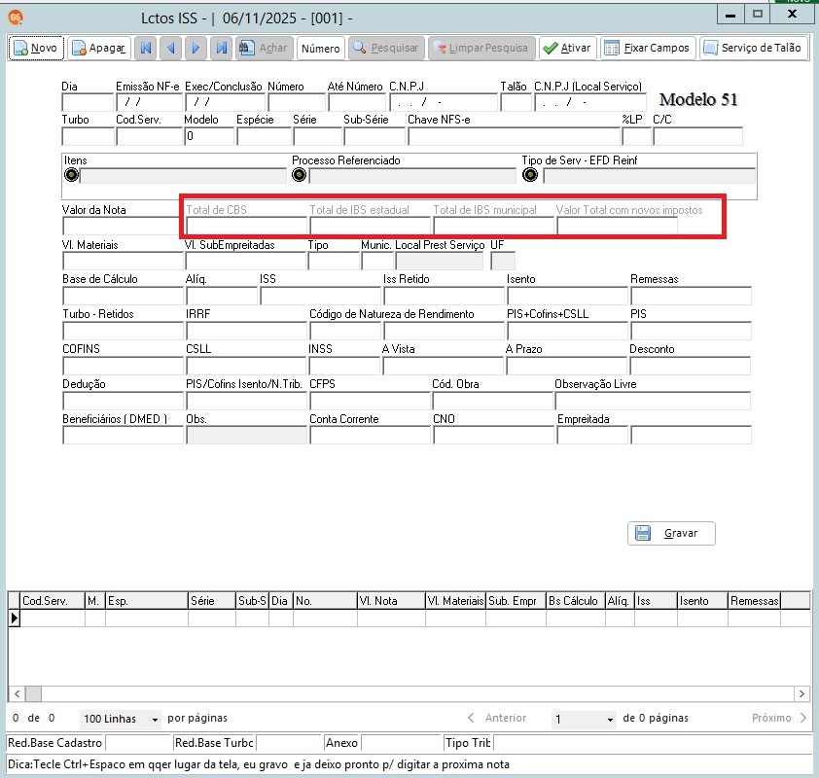Focus the Cod.Serv. input field
Viewport: 819px width, 778px height.
point(149,136)
